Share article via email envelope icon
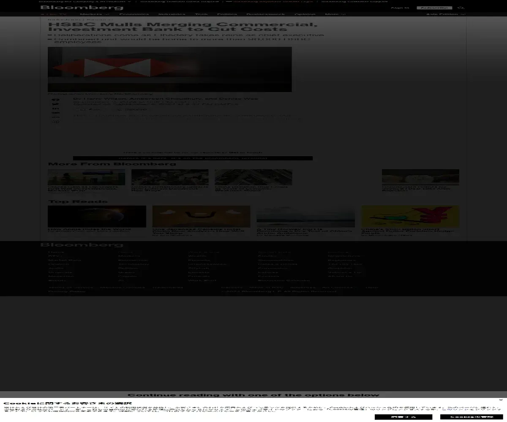This screenshot has height=422, width=507. (x=56, y=114)
